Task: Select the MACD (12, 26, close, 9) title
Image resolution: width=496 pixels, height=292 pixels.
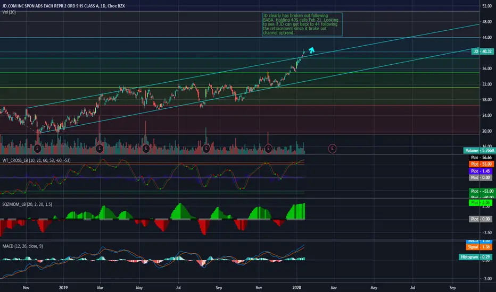Action: 22,246
